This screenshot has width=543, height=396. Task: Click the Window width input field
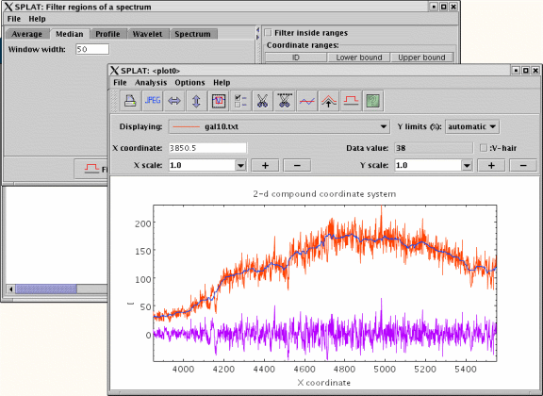pos(92,49)
